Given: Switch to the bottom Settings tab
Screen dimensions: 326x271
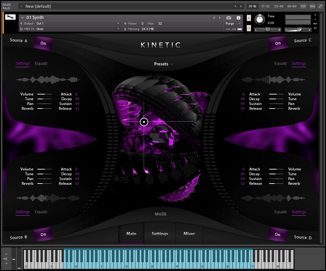Looking at the screenshot, I should 160,234.
